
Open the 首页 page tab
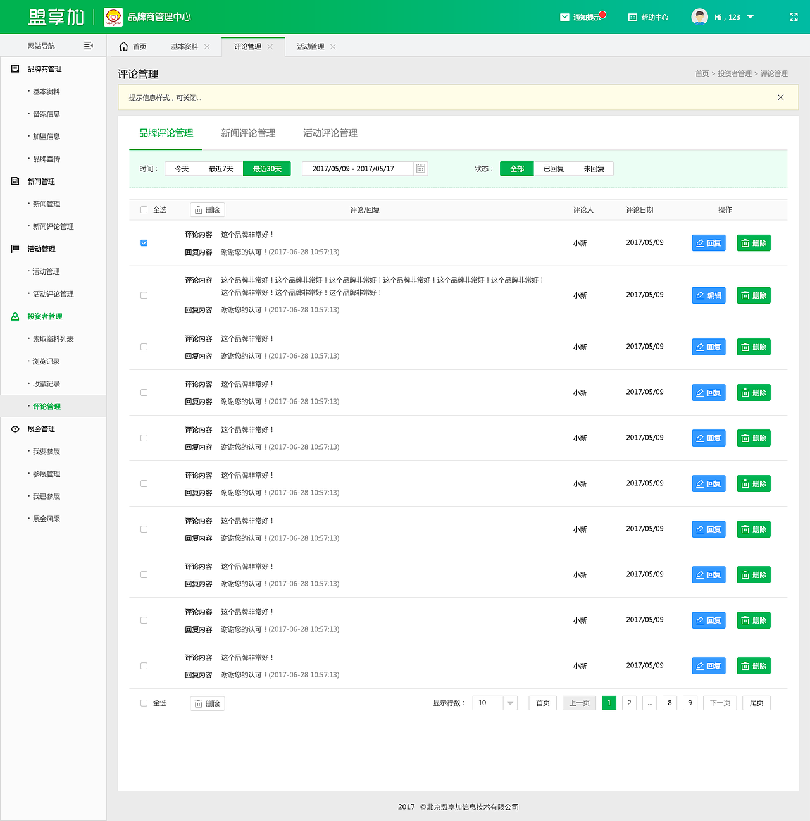(134, 47)
